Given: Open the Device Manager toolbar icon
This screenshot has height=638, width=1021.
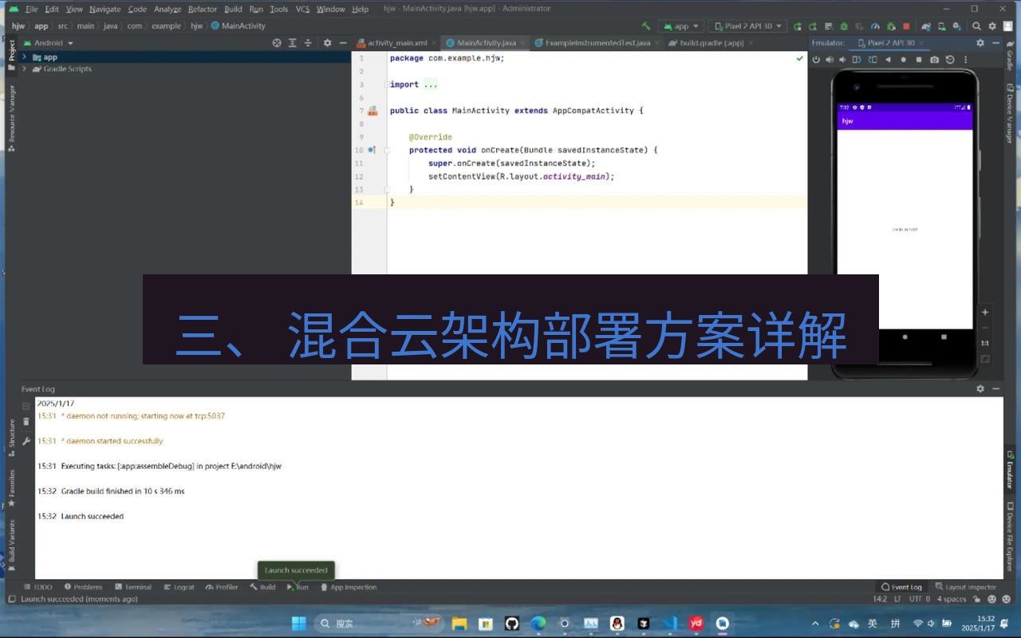Looking at the screenshot, I should 942,26.
